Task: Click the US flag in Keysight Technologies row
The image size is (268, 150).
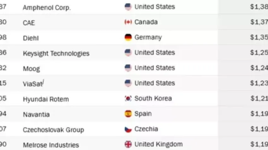Action: [x=128, y=53]
